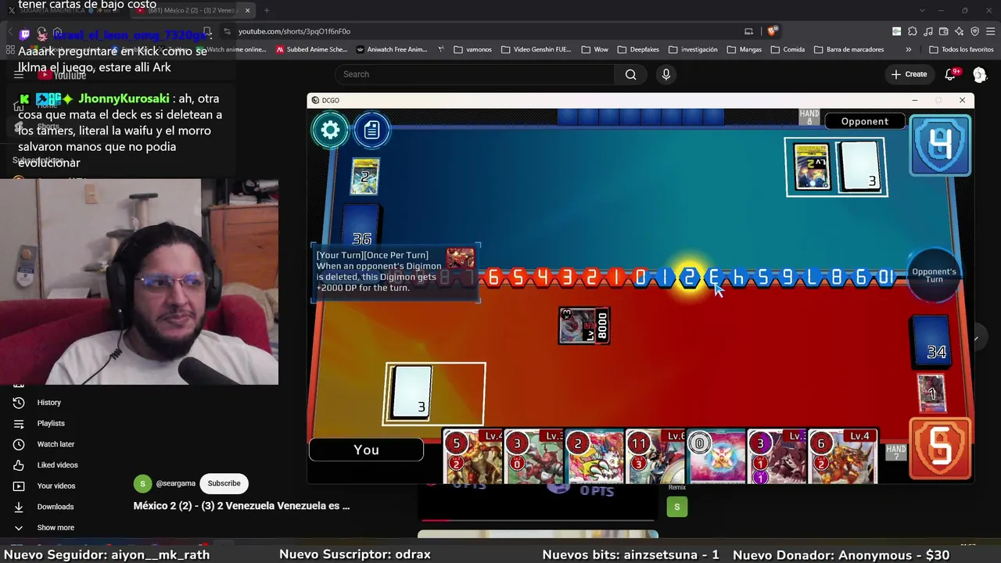This screenshot has width=1001, height=563.
Task: Click the Brave shields lion icon
Action: click(x=772, y=31)
